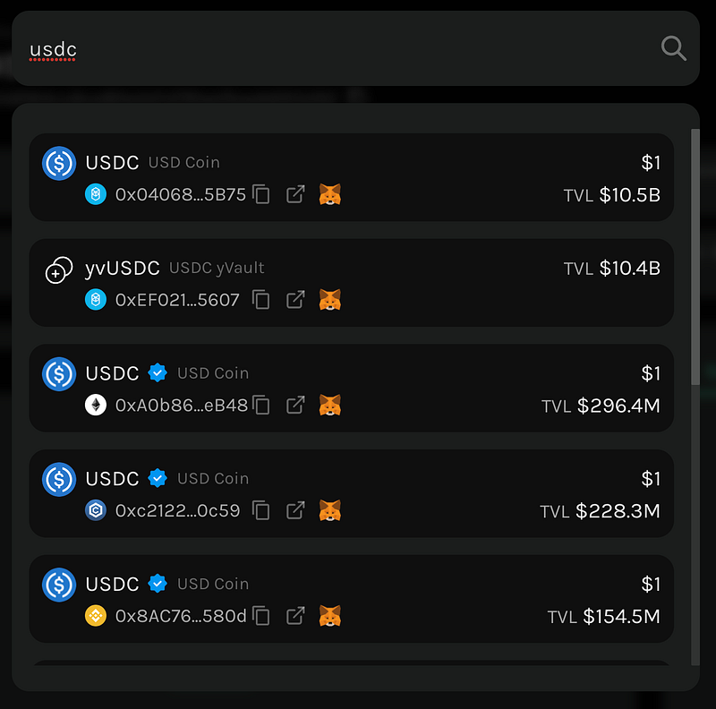Click the results list scrollbar
716x709 pixels.
tap(695, 257)
